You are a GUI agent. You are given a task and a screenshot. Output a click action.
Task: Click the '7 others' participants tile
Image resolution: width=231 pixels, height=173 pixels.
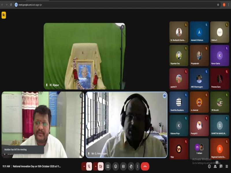point(199,149)
